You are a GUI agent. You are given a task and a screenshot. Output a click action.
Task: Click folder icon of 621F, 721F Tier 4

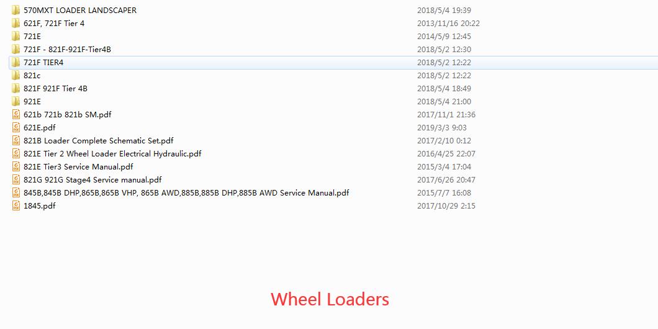coord(16,23)
